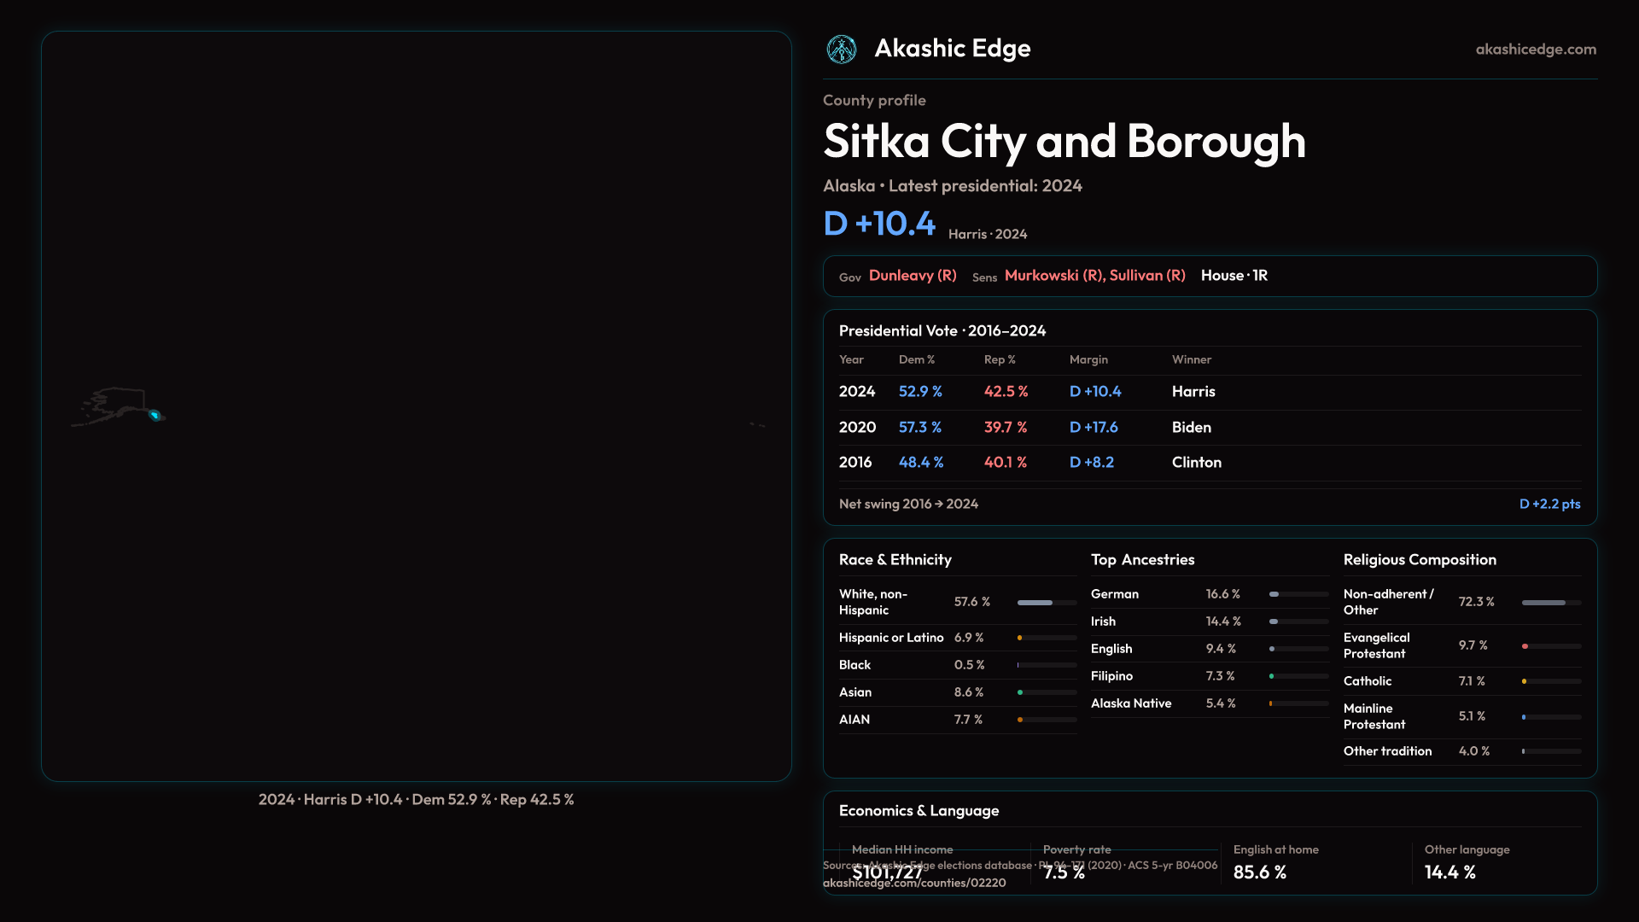This screenshot has height=922, width=1639.
Task: Open the akashicedge.com link in the header
Action: pos(1535,50)
